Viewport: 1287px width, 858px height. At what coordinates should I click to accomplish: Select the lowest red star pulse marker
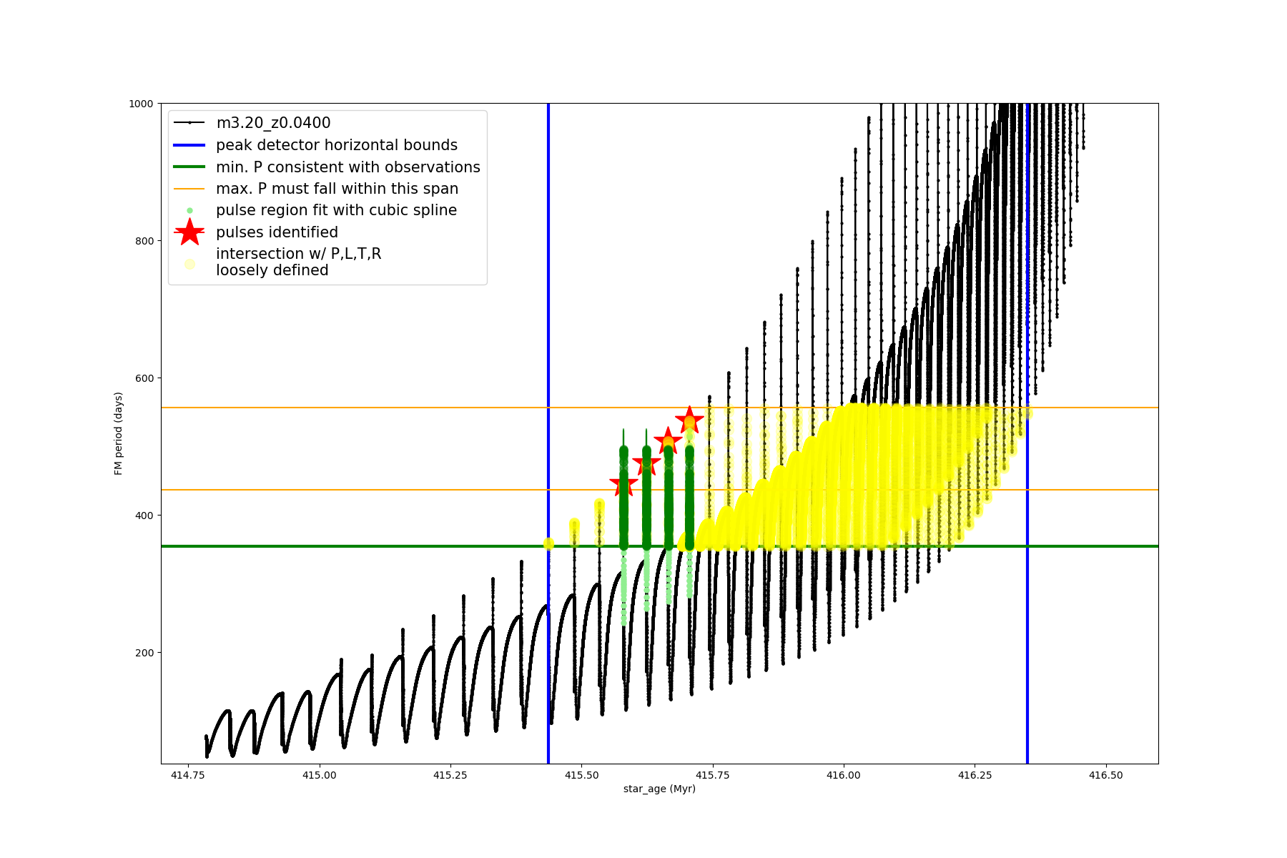tap(623, 485)
